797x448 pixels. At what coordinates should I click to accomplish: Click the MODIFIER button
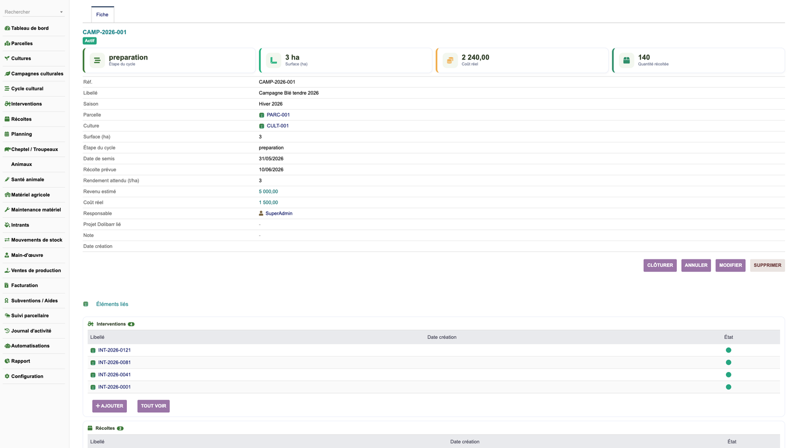(731, 266)
